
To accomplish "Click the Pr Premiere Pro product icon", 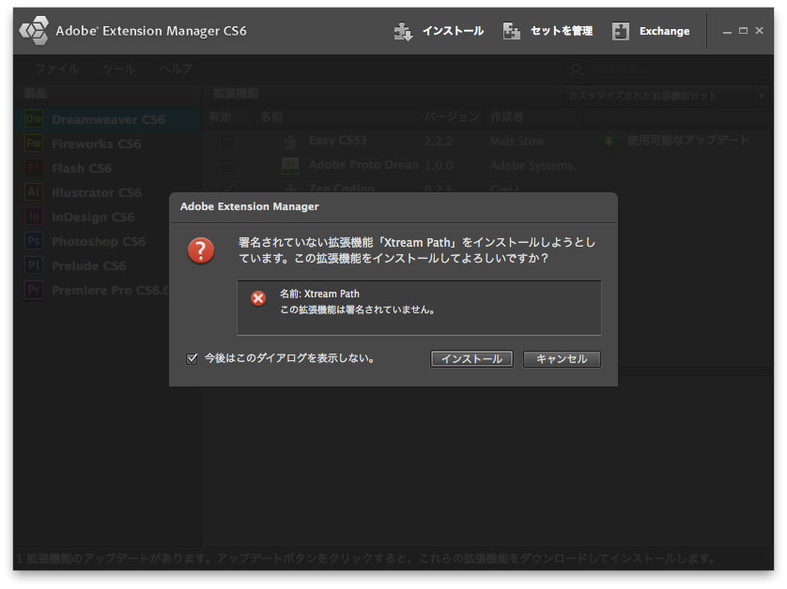I will pos(34,290).
